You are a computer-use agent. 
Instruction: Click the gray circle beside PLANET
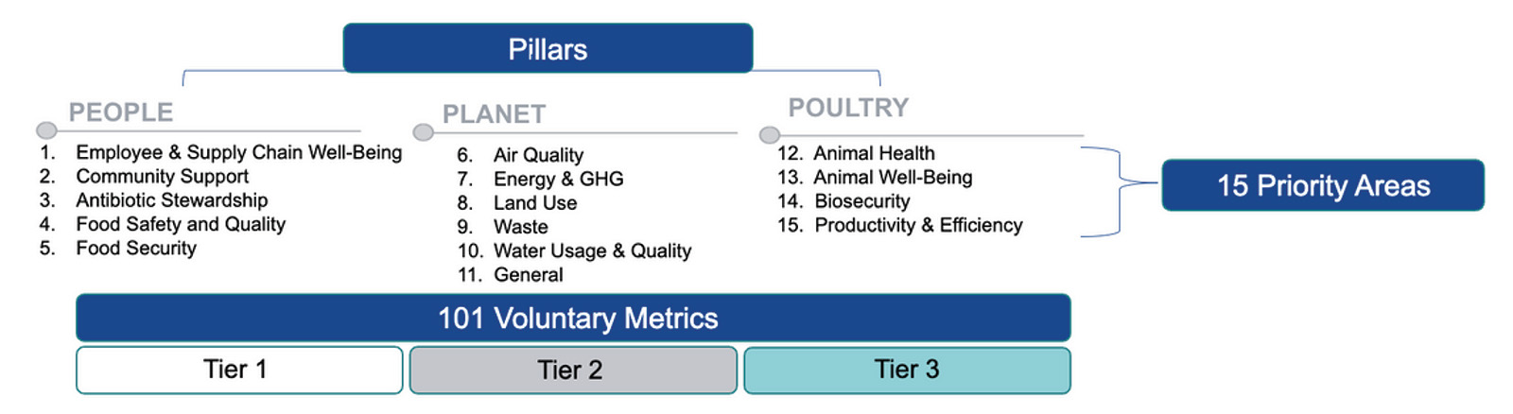424,132
